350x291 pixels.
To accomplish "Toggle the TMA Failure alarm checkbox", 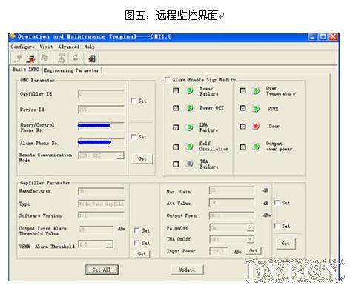I will [176, 164].
